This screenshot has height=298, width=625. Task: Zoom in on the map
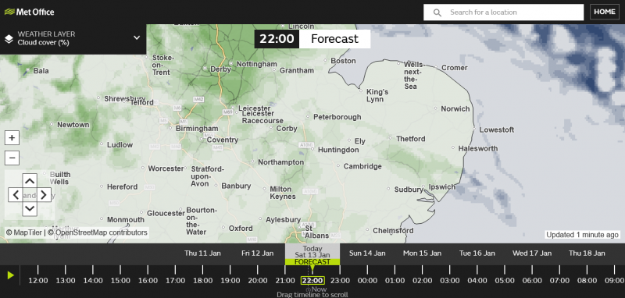click(12, 138)
